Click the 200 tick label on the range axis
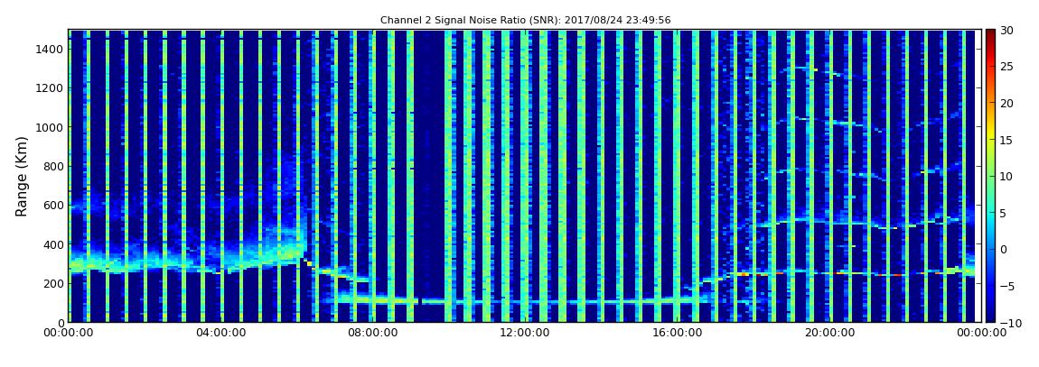The width and height of the screenshot is (1039, 367). click(x=52, y=283)
